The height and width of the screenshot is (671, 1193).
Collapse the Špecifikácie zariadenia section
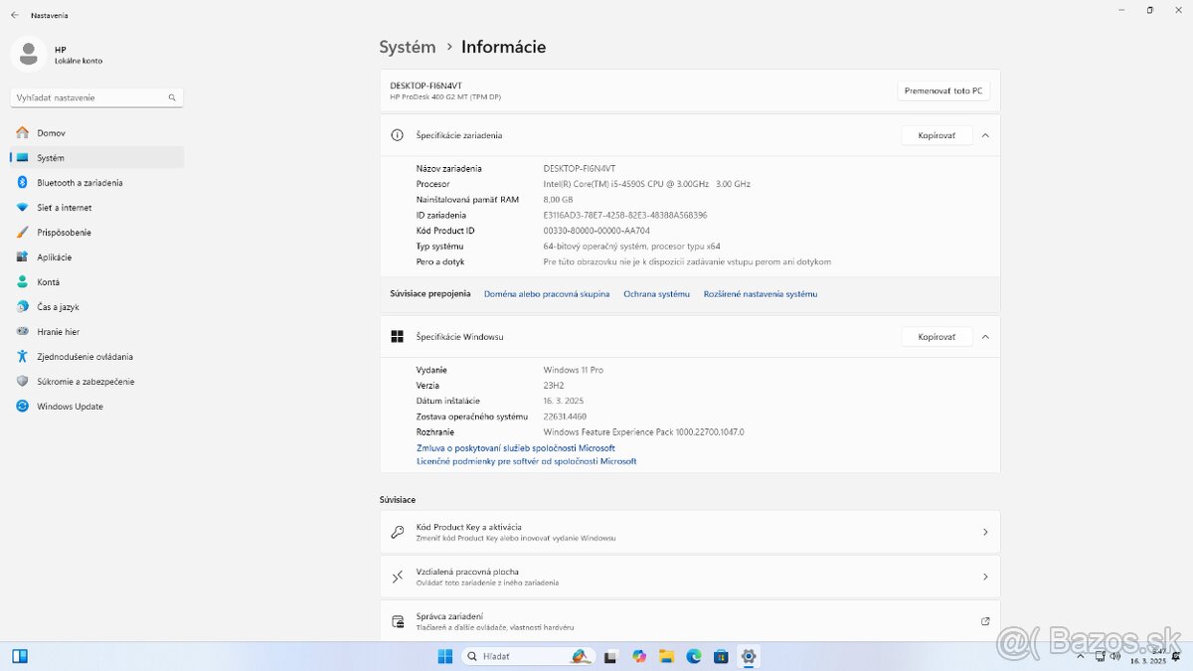pos(985,135)
